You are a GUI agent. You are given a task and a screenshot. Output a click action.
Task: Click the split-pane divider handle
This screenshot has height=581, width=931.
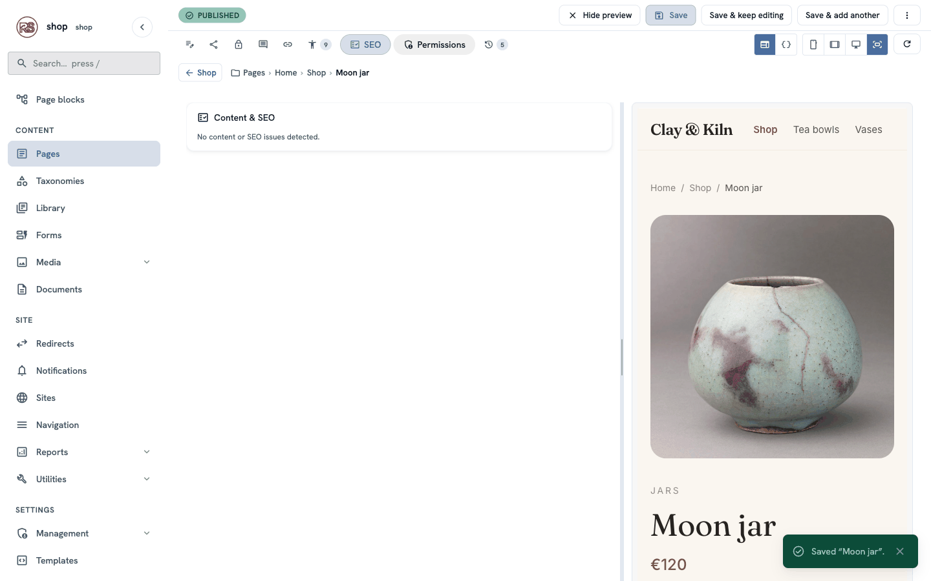pyautogui.click(x=622, y=357)
